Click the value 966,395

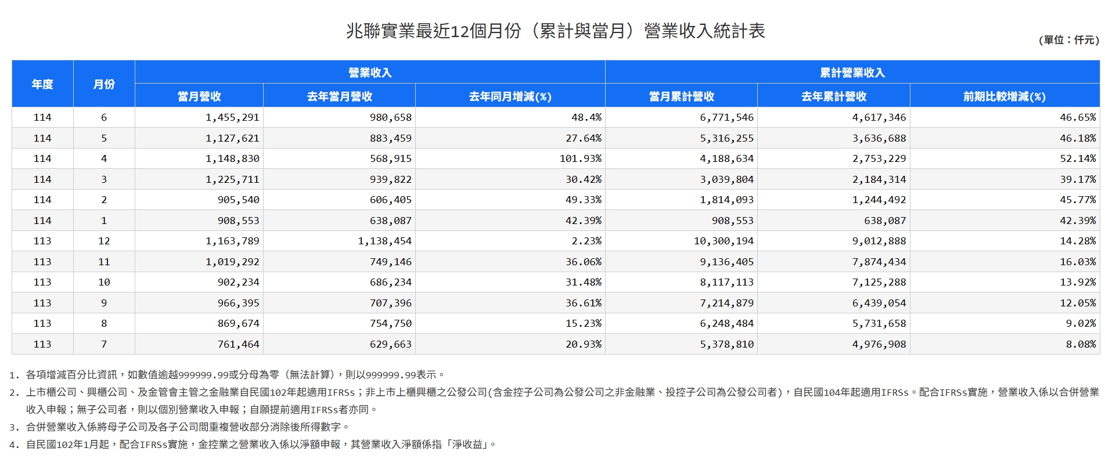pyautogui.click(x=239, y=303)
